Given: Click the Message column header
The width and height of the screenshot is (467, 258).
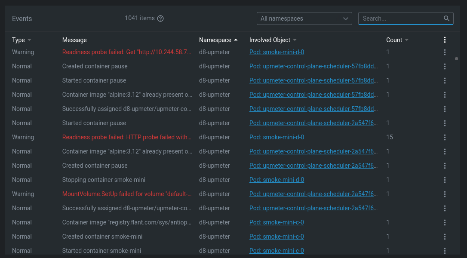Looking at the screenshot, I should tap(74, 40).
